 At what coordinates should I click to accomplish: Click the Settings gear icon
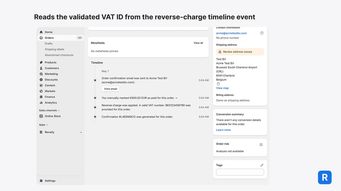41,181
